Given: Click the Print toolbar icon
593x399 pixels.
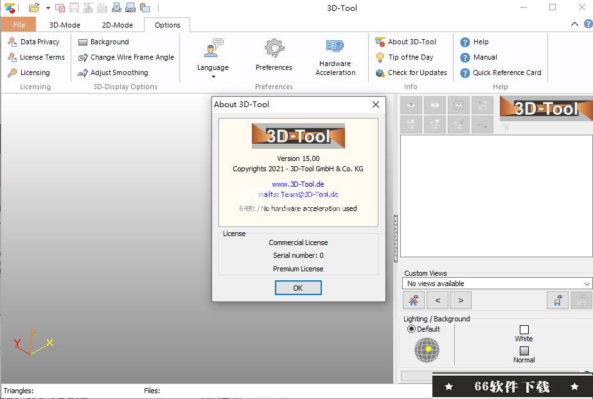Looking at the screenshot, I should pos(116,8).
